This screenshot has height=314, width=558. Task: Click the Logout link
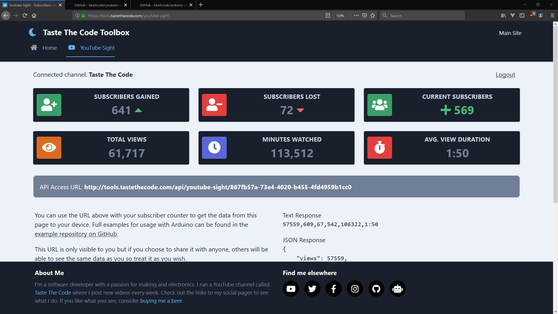tap(505, 75)
